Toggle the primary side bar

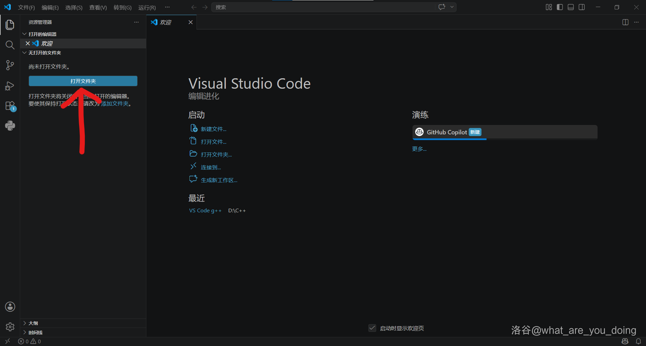click(560, 7)
